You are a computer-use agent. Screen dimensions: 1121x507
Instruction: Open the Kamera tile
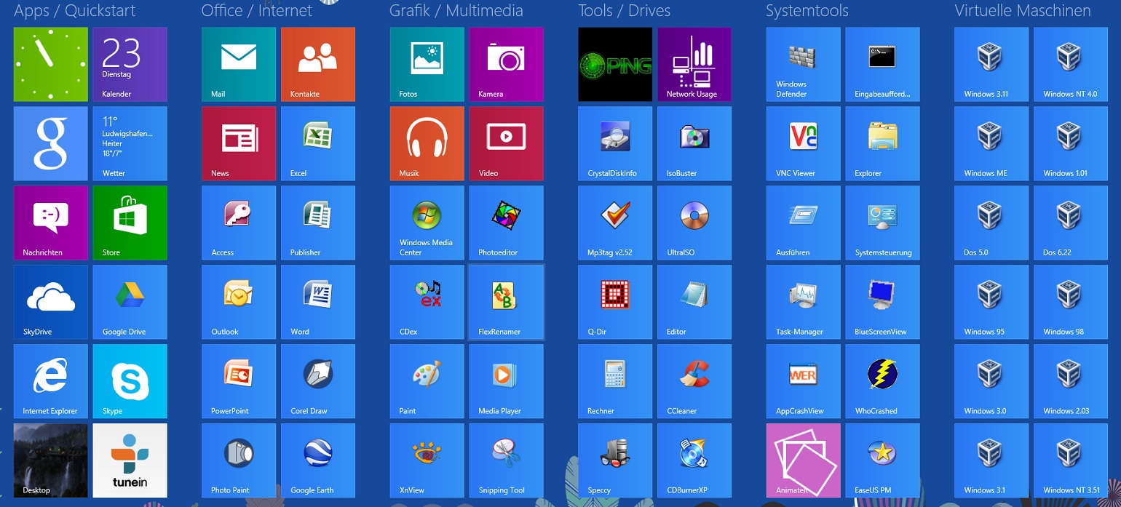click(507, 64)
